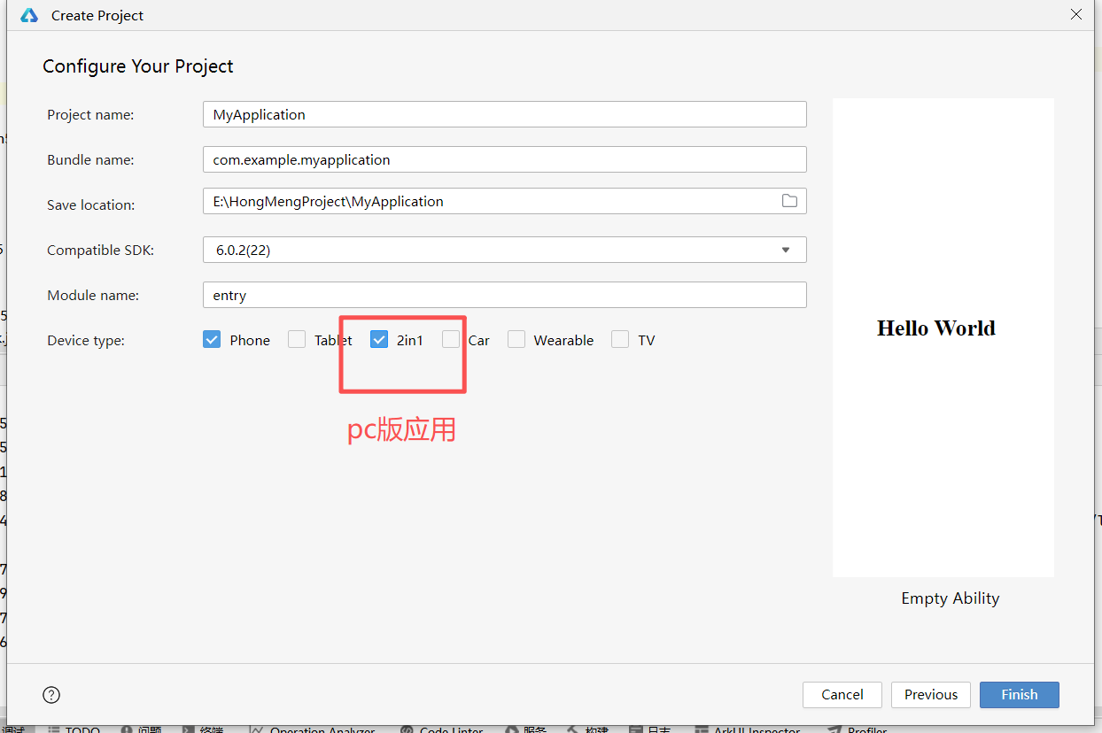Click the Device type label

(x=86, y=341)
